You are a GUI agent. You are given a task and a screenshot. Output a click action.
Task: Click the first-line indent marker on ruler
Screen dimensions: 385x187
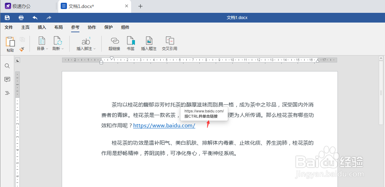pyautogui.click(x=112, y=58)
